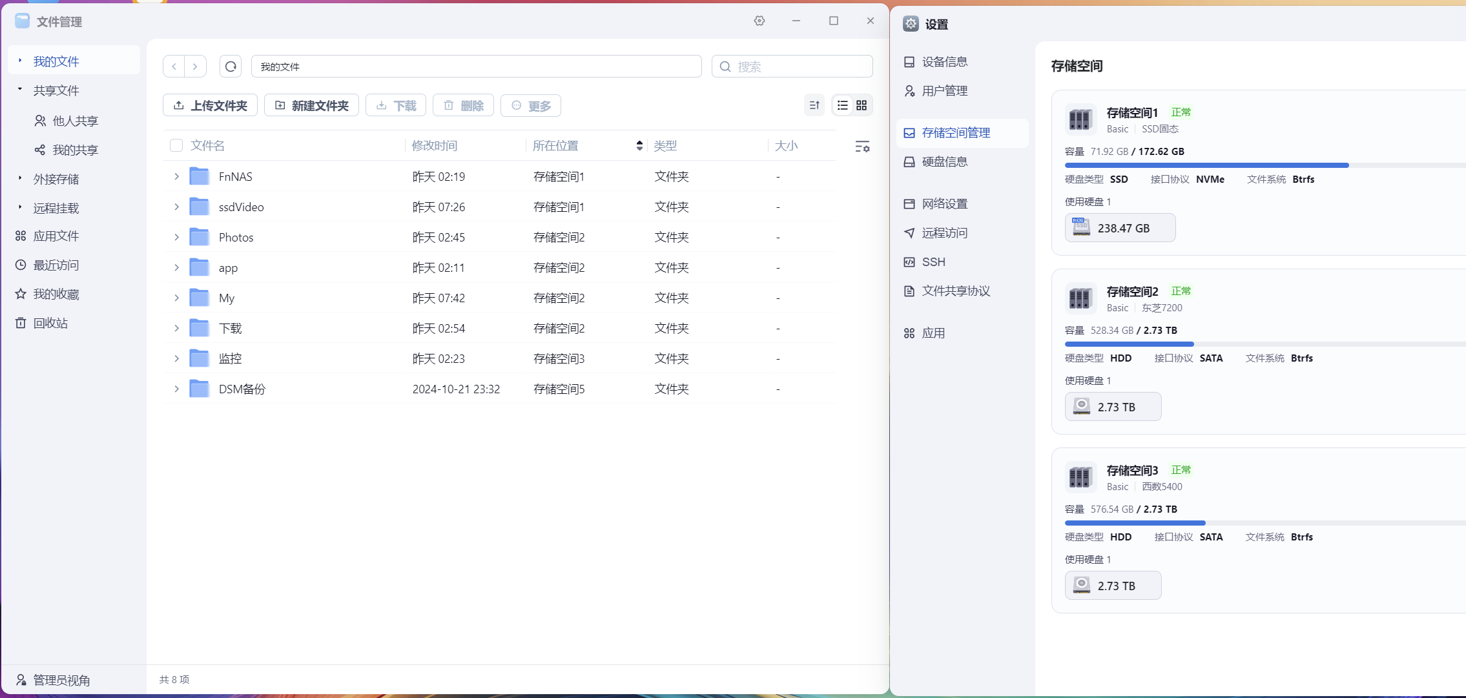Viewport: 1466px width, 698px height.
Task: Refresh the current folder listing
Action: pos(231,67)
